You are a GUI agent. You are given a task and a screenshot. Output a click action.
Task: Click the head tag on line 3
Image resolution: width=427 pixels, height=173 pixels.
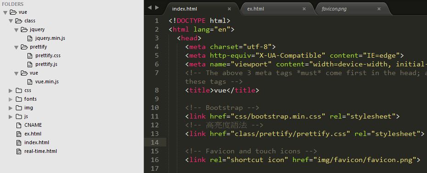(x=189, y=38)
